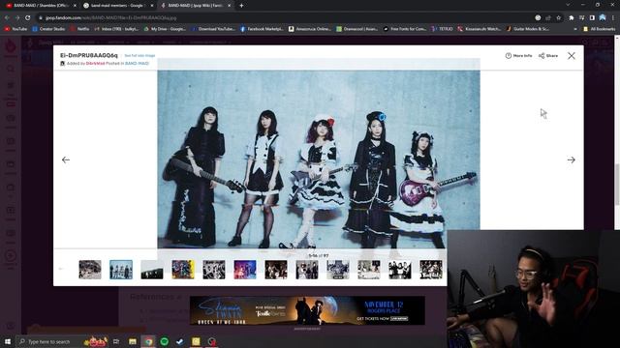Screen dimensions: 620x348
Task: Click the share-page icon in the address bar
Action: point(548,17)
